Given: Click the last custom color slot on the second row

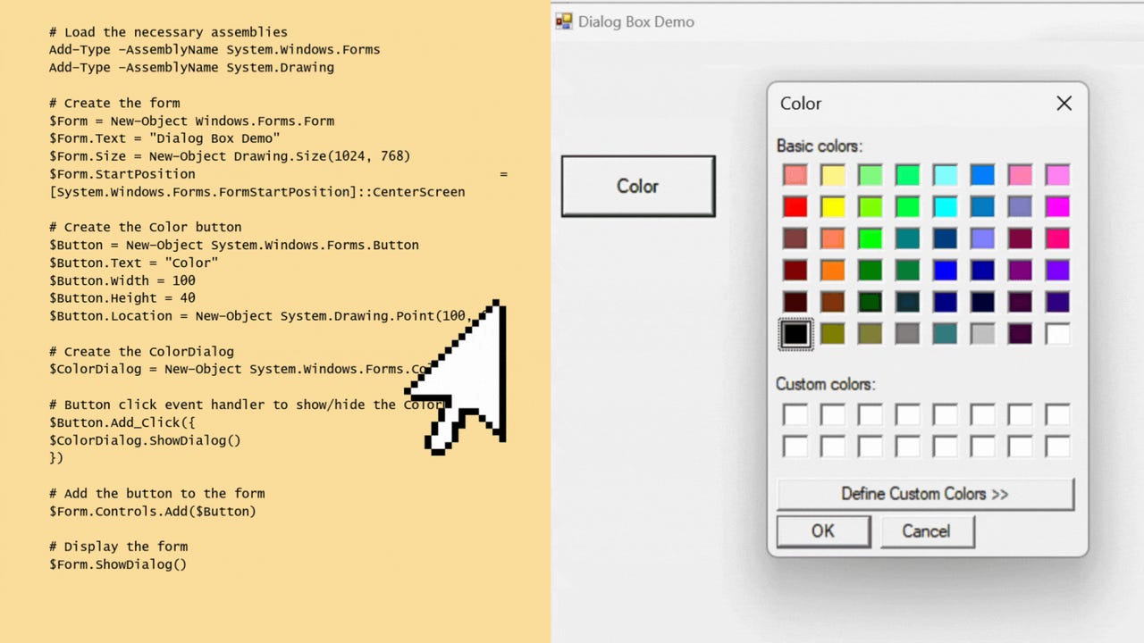Looking at the screenshot, I should [x=1057, y=446].
